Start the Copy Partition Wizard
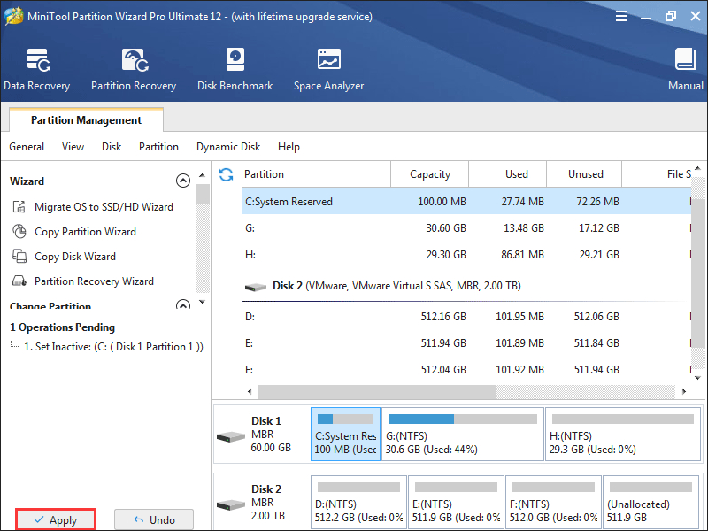This screenshot has height=531, width=708. [74, 232]
